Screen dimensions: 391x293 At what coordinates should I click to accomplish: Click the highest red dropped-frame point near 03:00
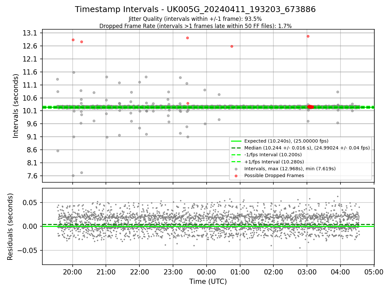pos(308,36)
